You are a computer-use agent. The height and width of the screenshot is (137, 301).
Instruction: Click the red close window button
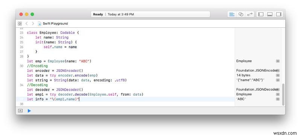point(21,14)
